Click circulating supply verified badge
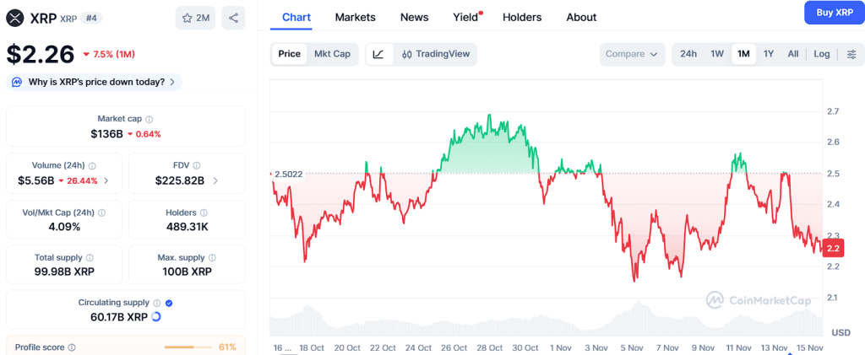This screenshot has width=865, height=355. (x=169, y=303)
